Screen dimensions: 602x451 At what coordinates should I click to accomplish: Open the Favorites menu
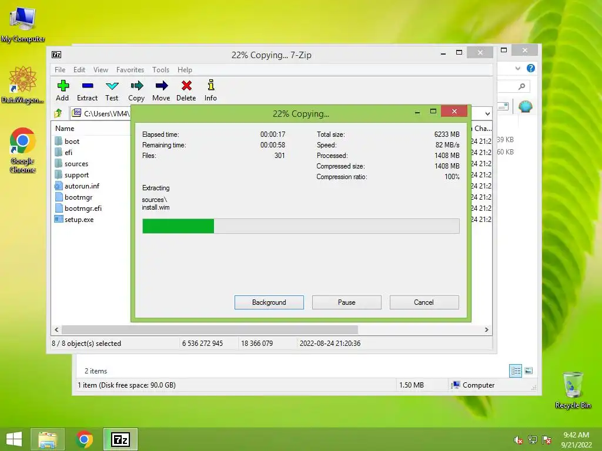point(130,70)
